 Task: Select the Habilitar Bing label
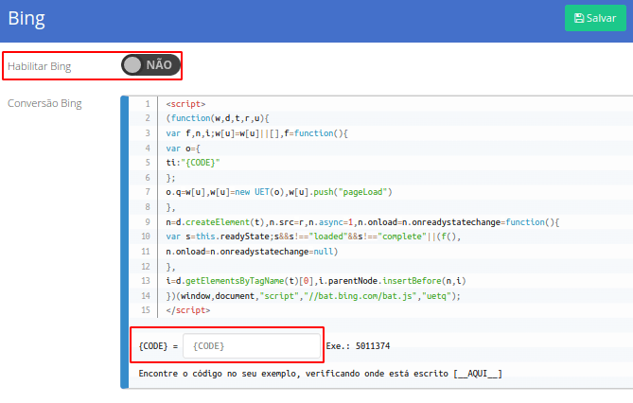coord(39,66)
